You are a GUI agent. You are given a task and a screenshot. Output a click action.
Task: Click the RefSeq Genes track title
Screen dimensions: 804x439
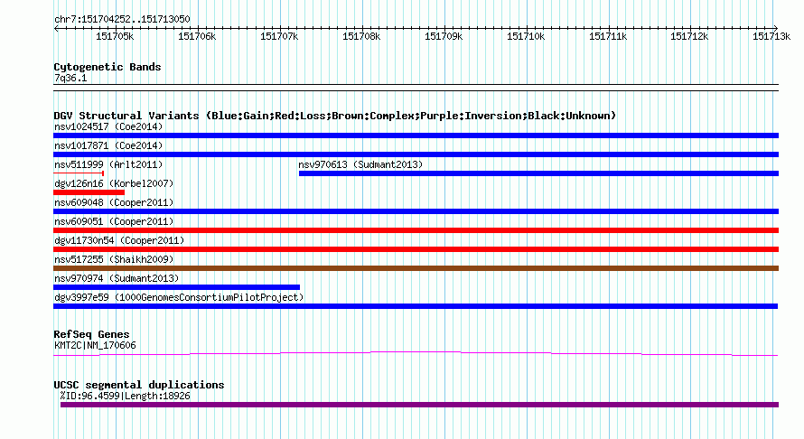91,334
